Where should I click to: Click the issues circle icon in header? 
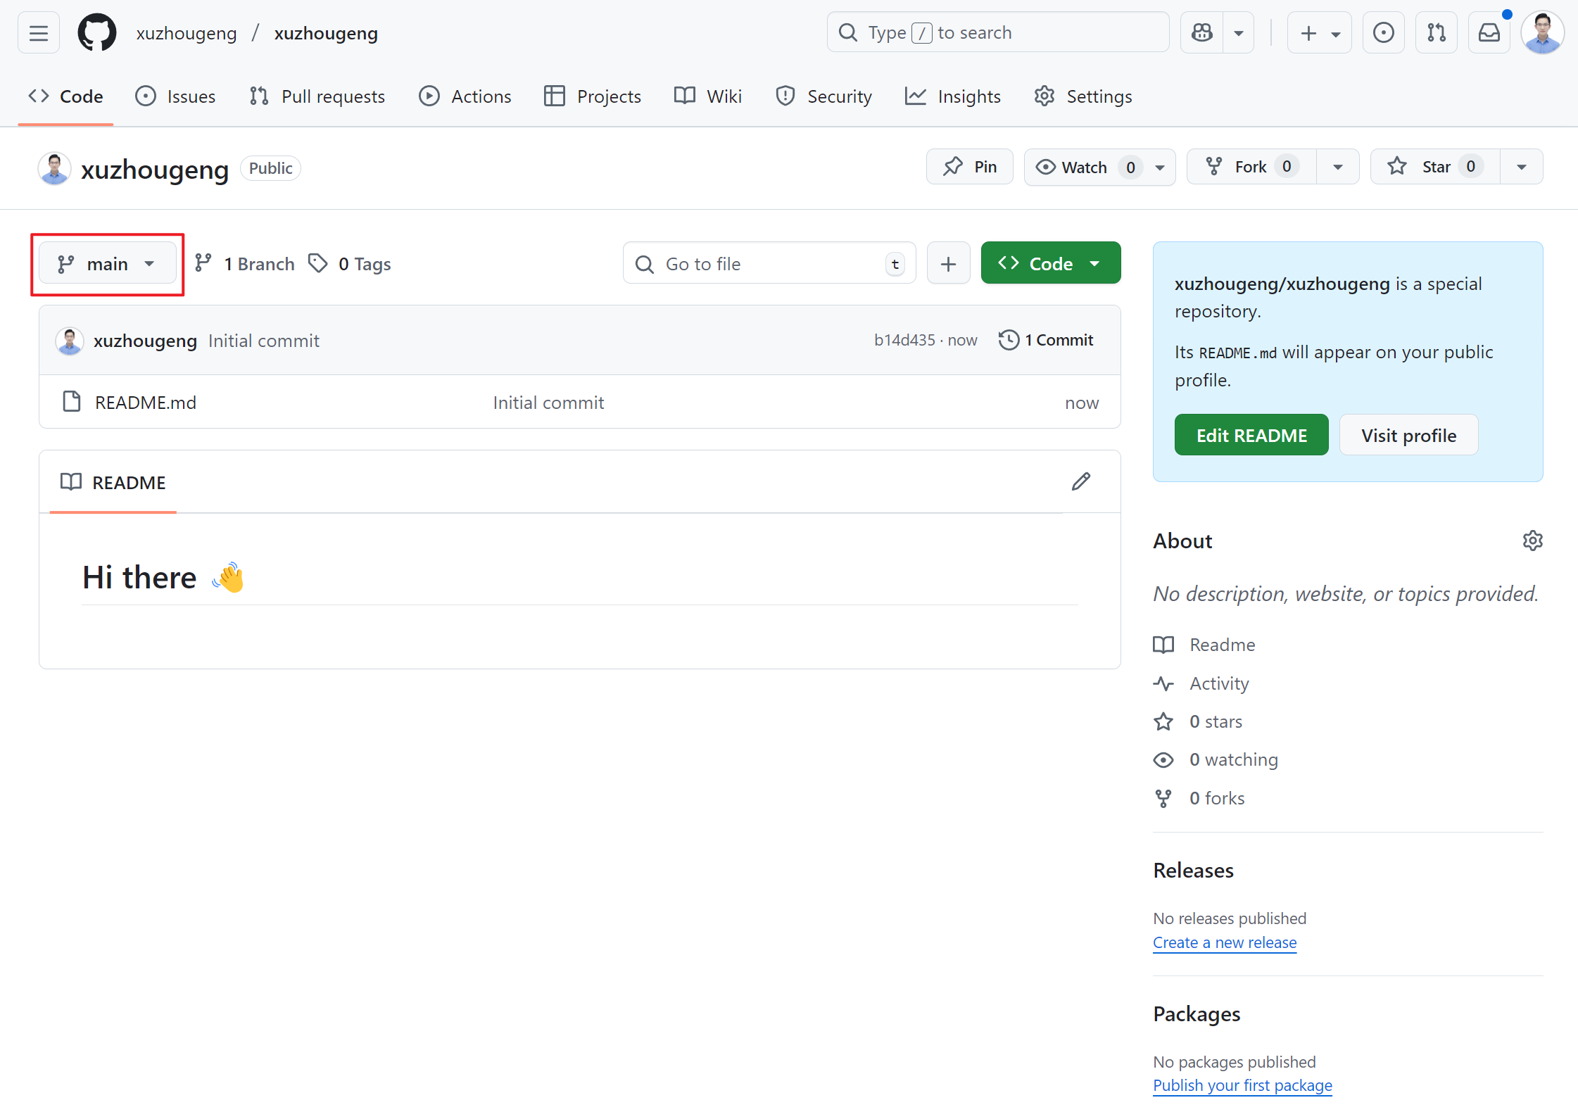1383,33
